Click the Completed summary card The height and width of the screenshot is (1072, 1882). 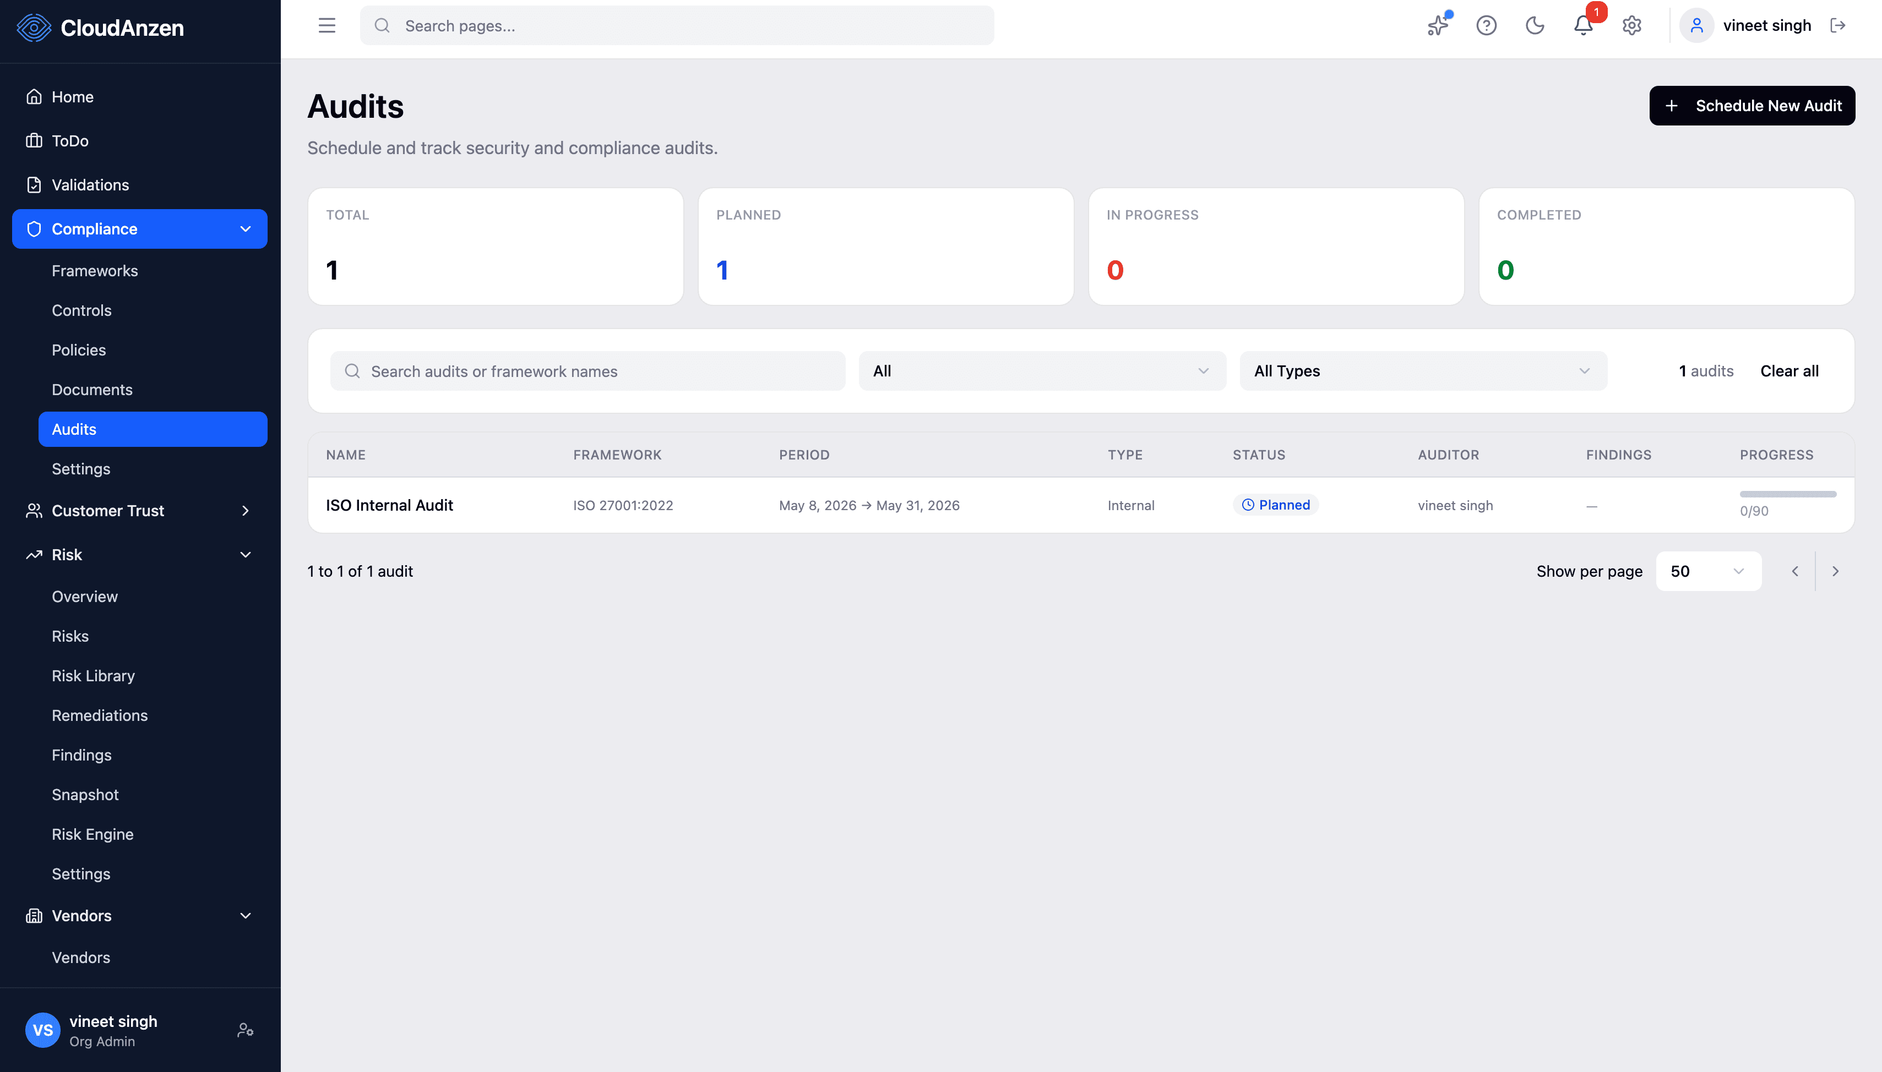[x=1666, y=247]
